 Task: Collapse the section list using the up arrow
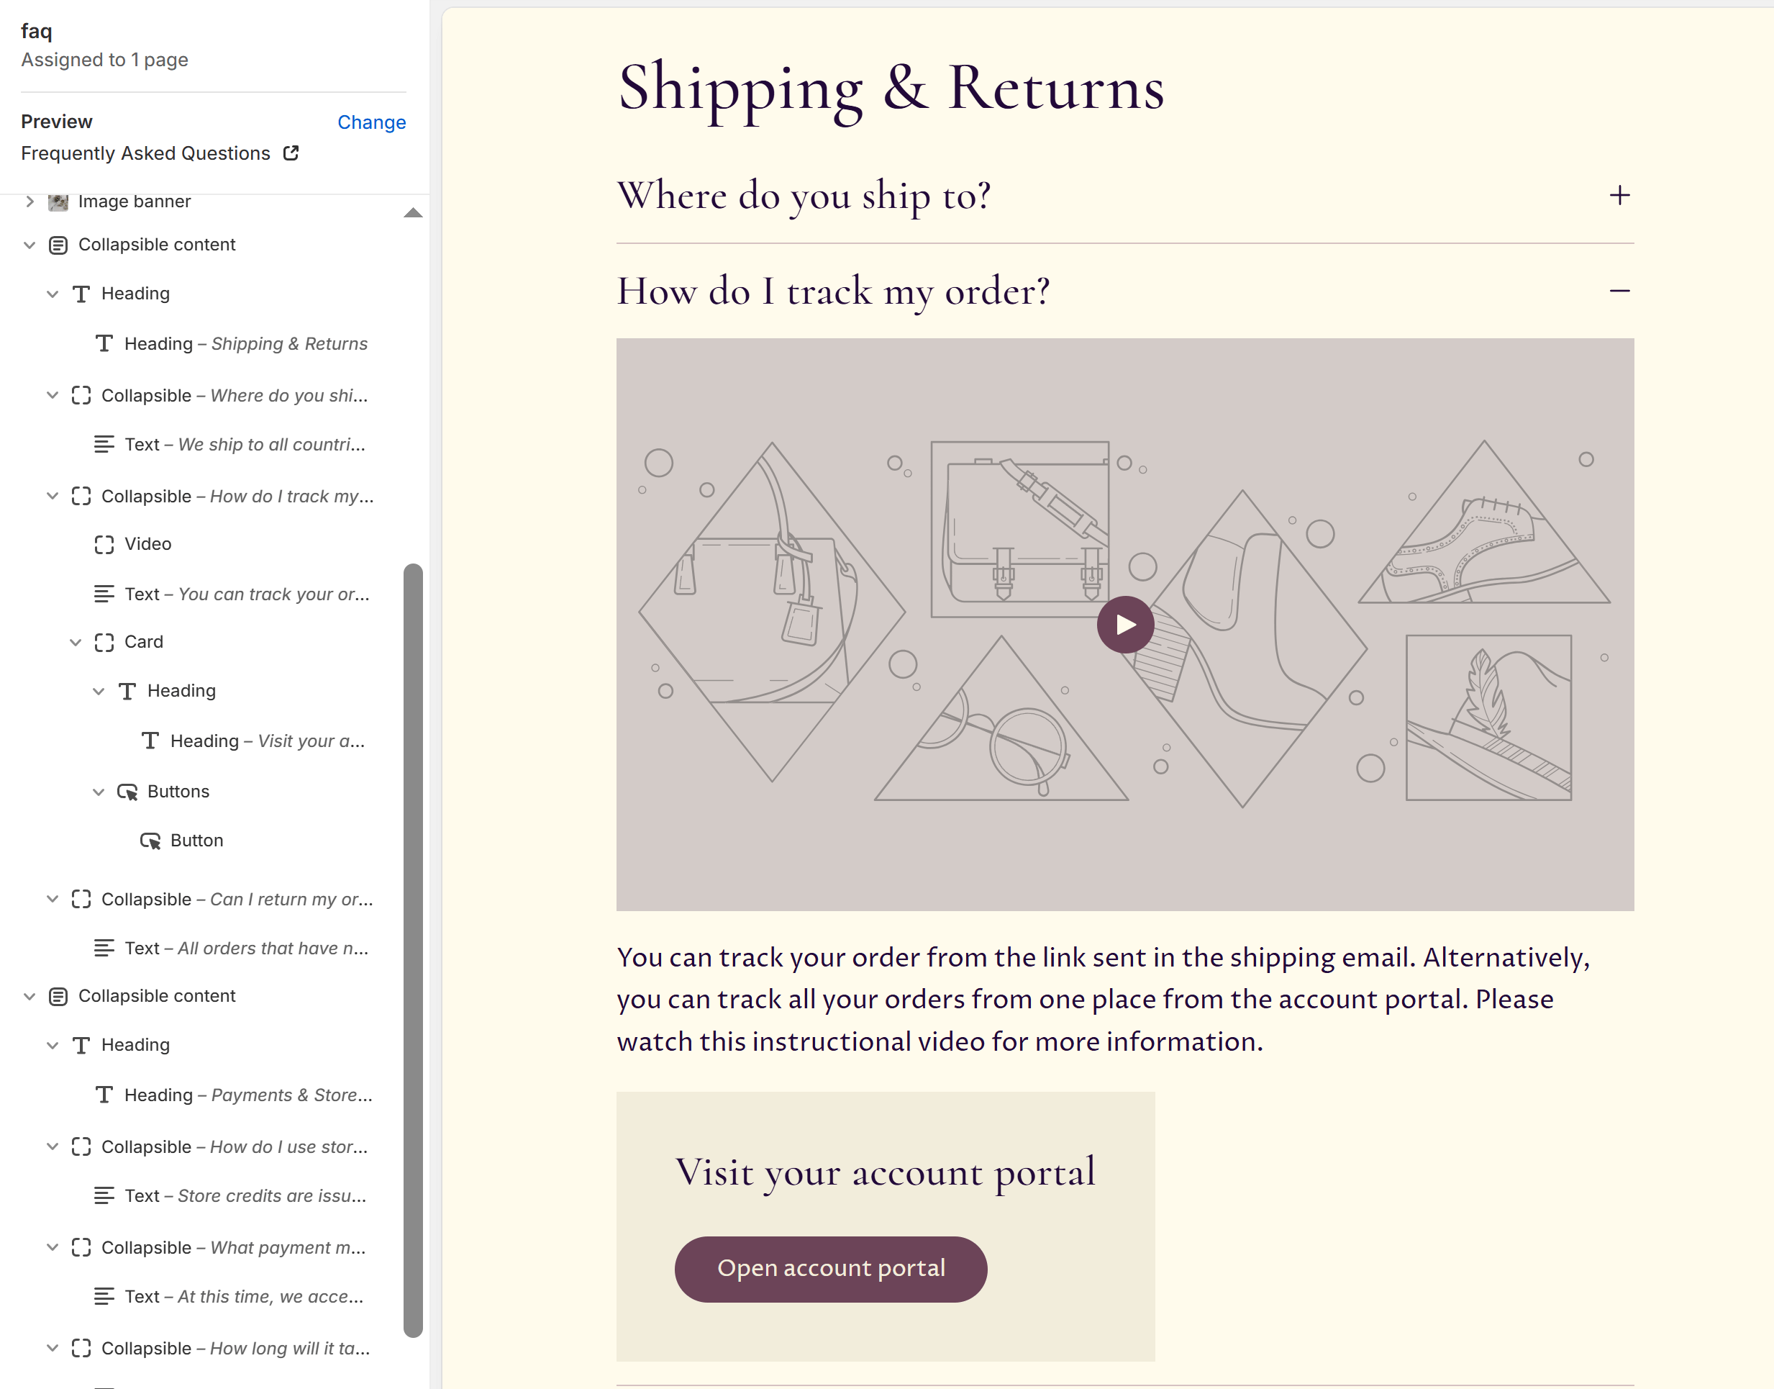[414, 213]
